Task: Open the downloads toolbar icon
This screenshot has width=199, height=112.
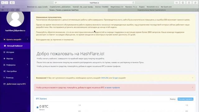Action: coord(183,3)
